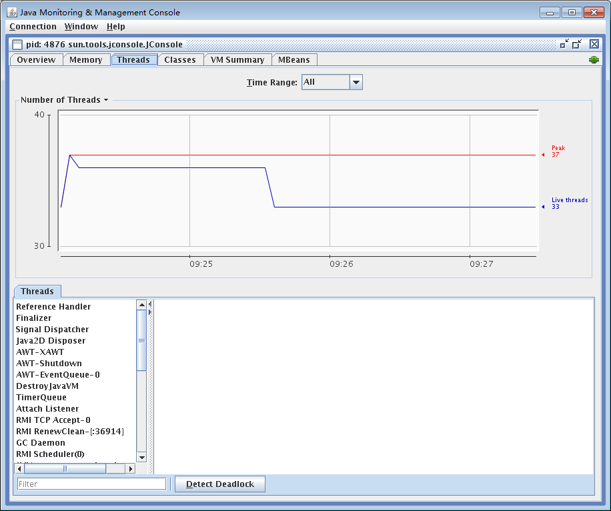This screenshot has width=611, height=511.
Task: Select the RMI RenewClean-[:36914] thread
Action: click(70, 432)
